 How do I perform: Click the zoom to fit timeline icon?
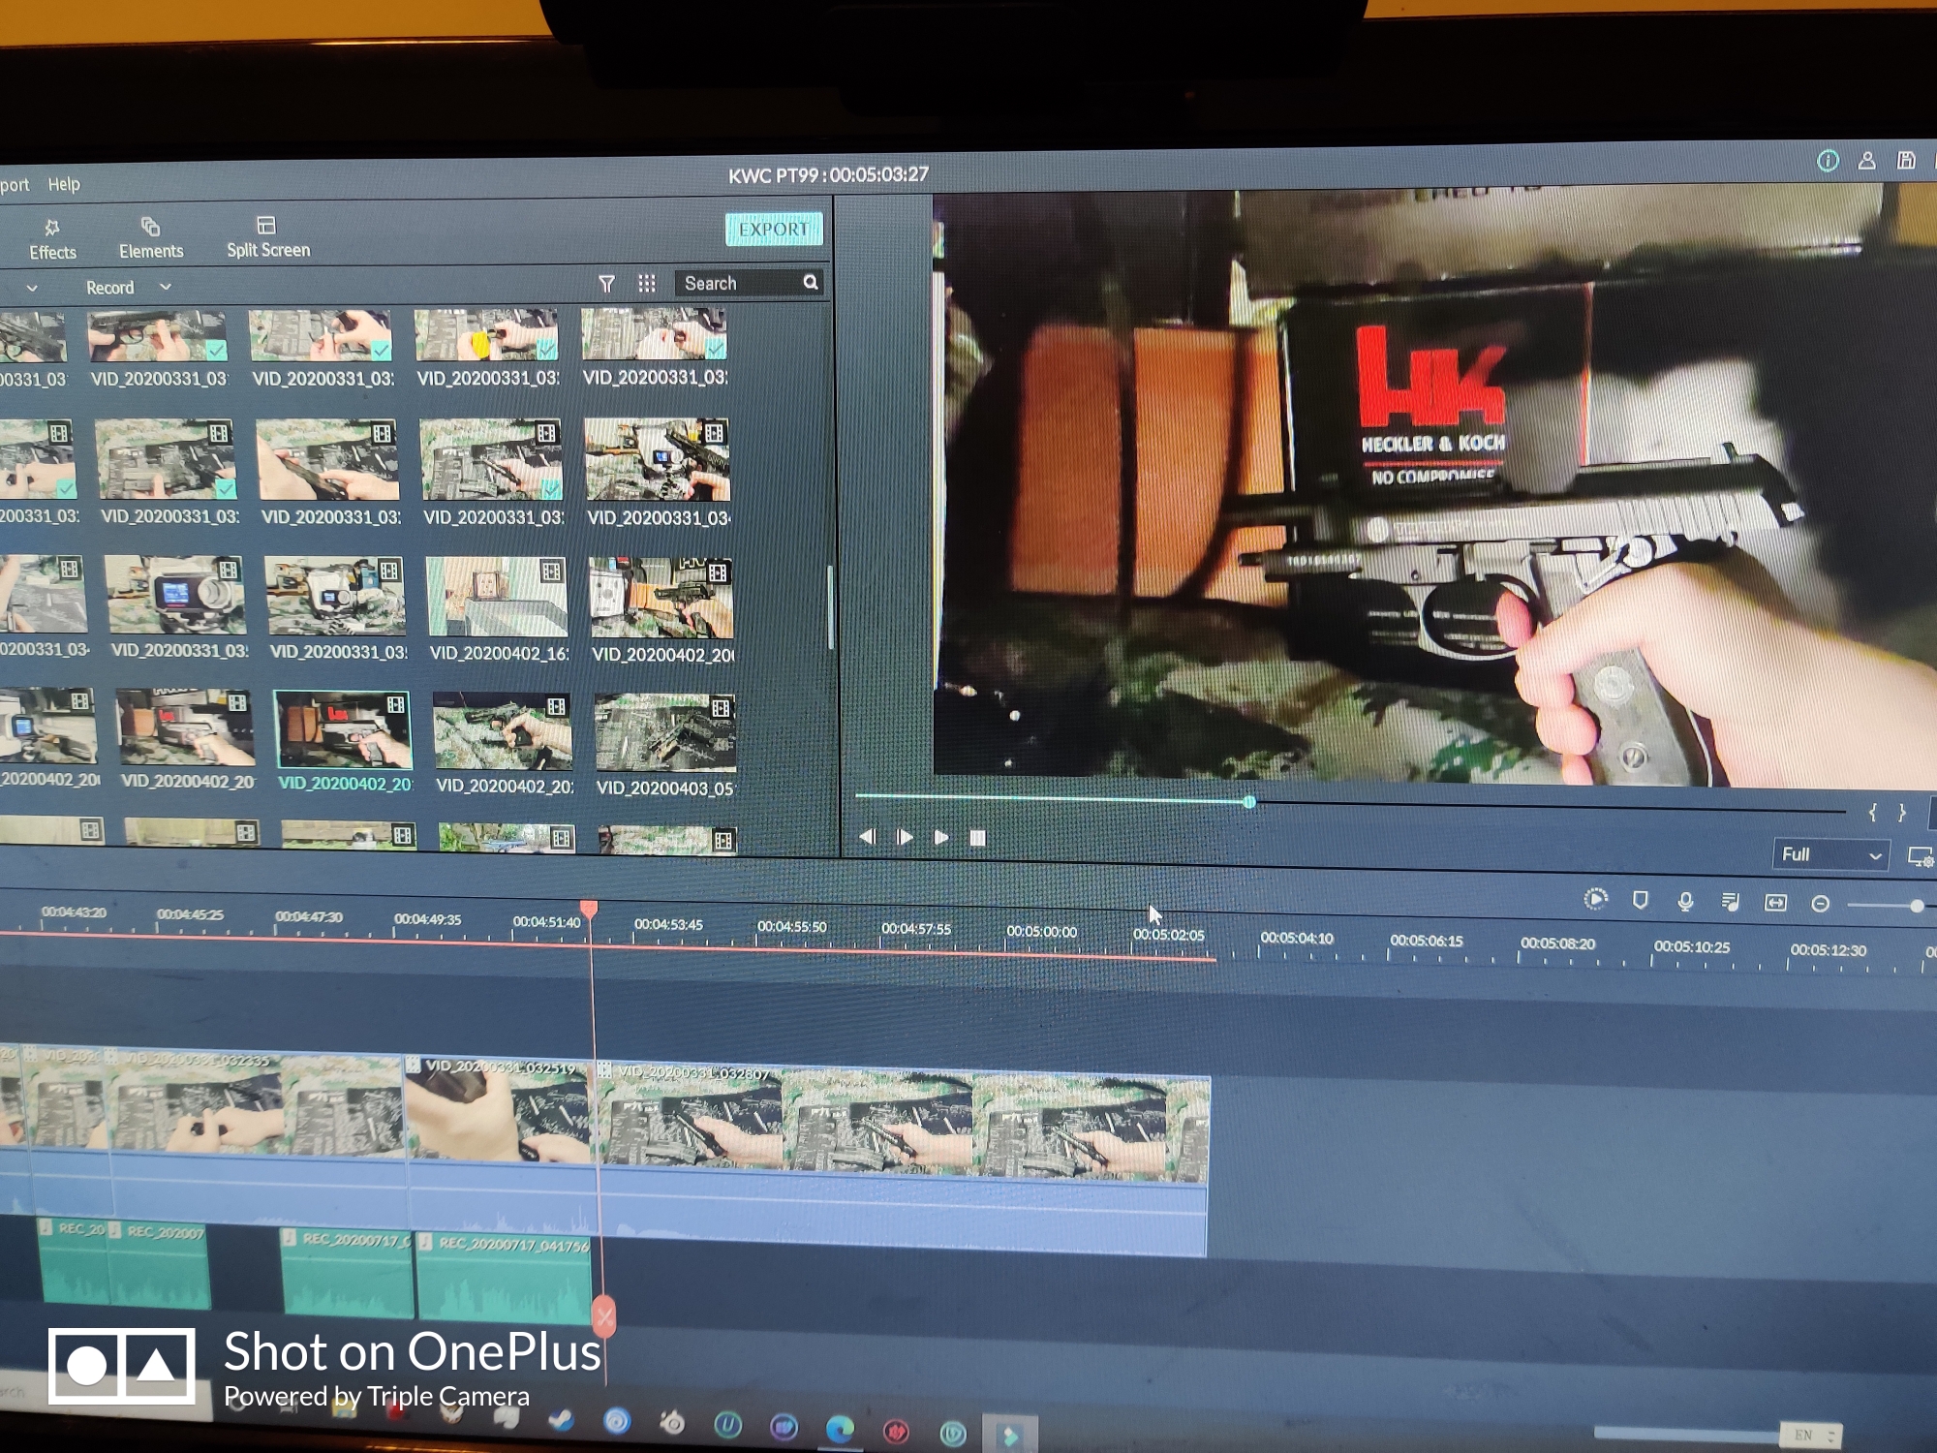[1775, 903]
